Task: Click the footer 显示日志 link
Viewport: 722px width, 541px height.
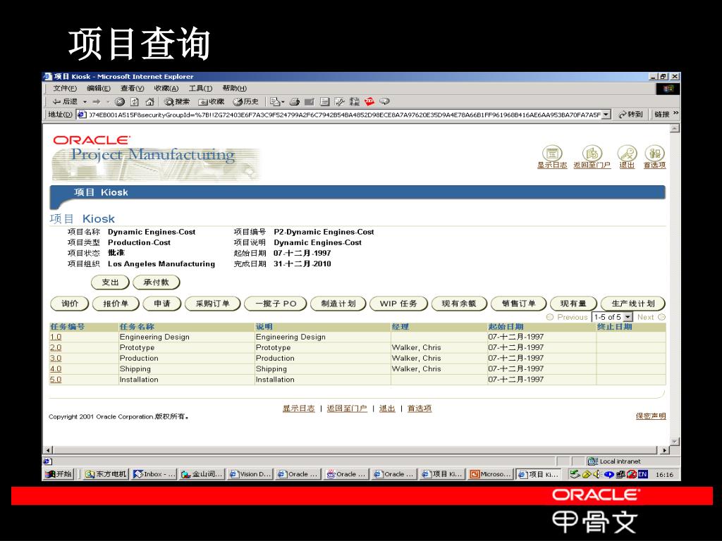Action: 298,408
